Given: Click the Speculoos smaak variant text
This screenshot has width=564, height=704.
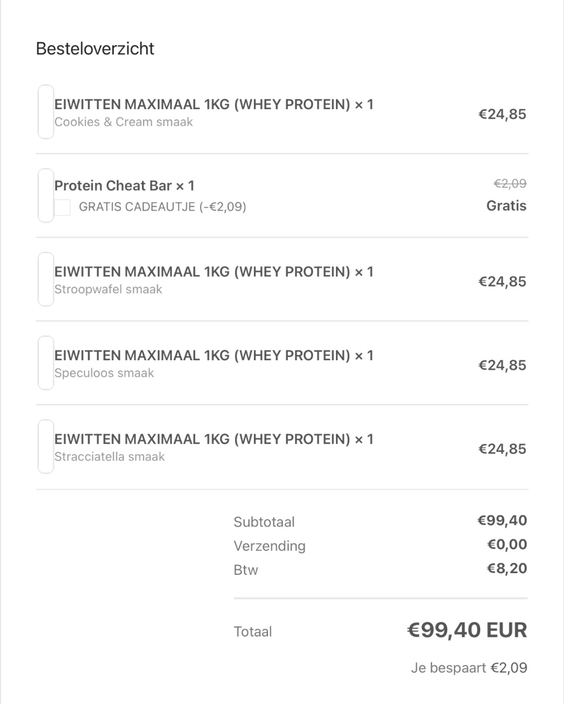Looking at the screenshot, I should (104, 373).
